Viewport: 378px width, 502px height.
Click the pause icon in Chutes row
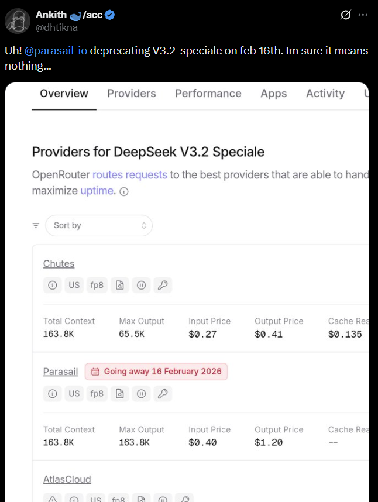pos(141,286)
